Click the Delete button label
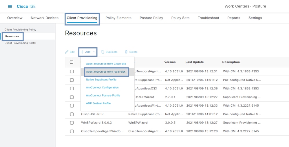The height and width of the screenshot is (147, 289). 133,52
